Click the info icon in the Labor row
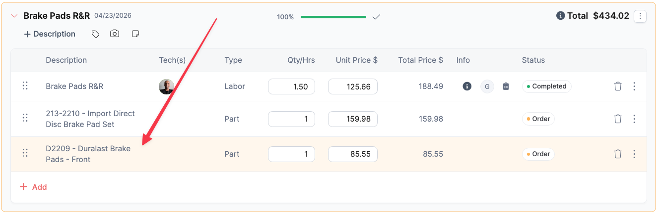659x215 pixels. click(x=467, y=86)
